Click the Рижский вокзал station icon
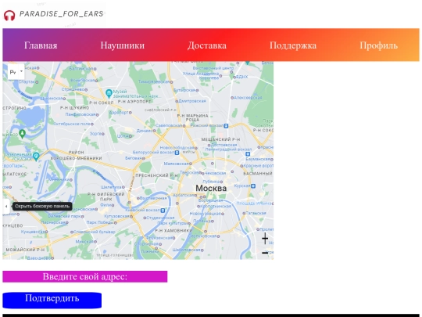 coord(226,125)
